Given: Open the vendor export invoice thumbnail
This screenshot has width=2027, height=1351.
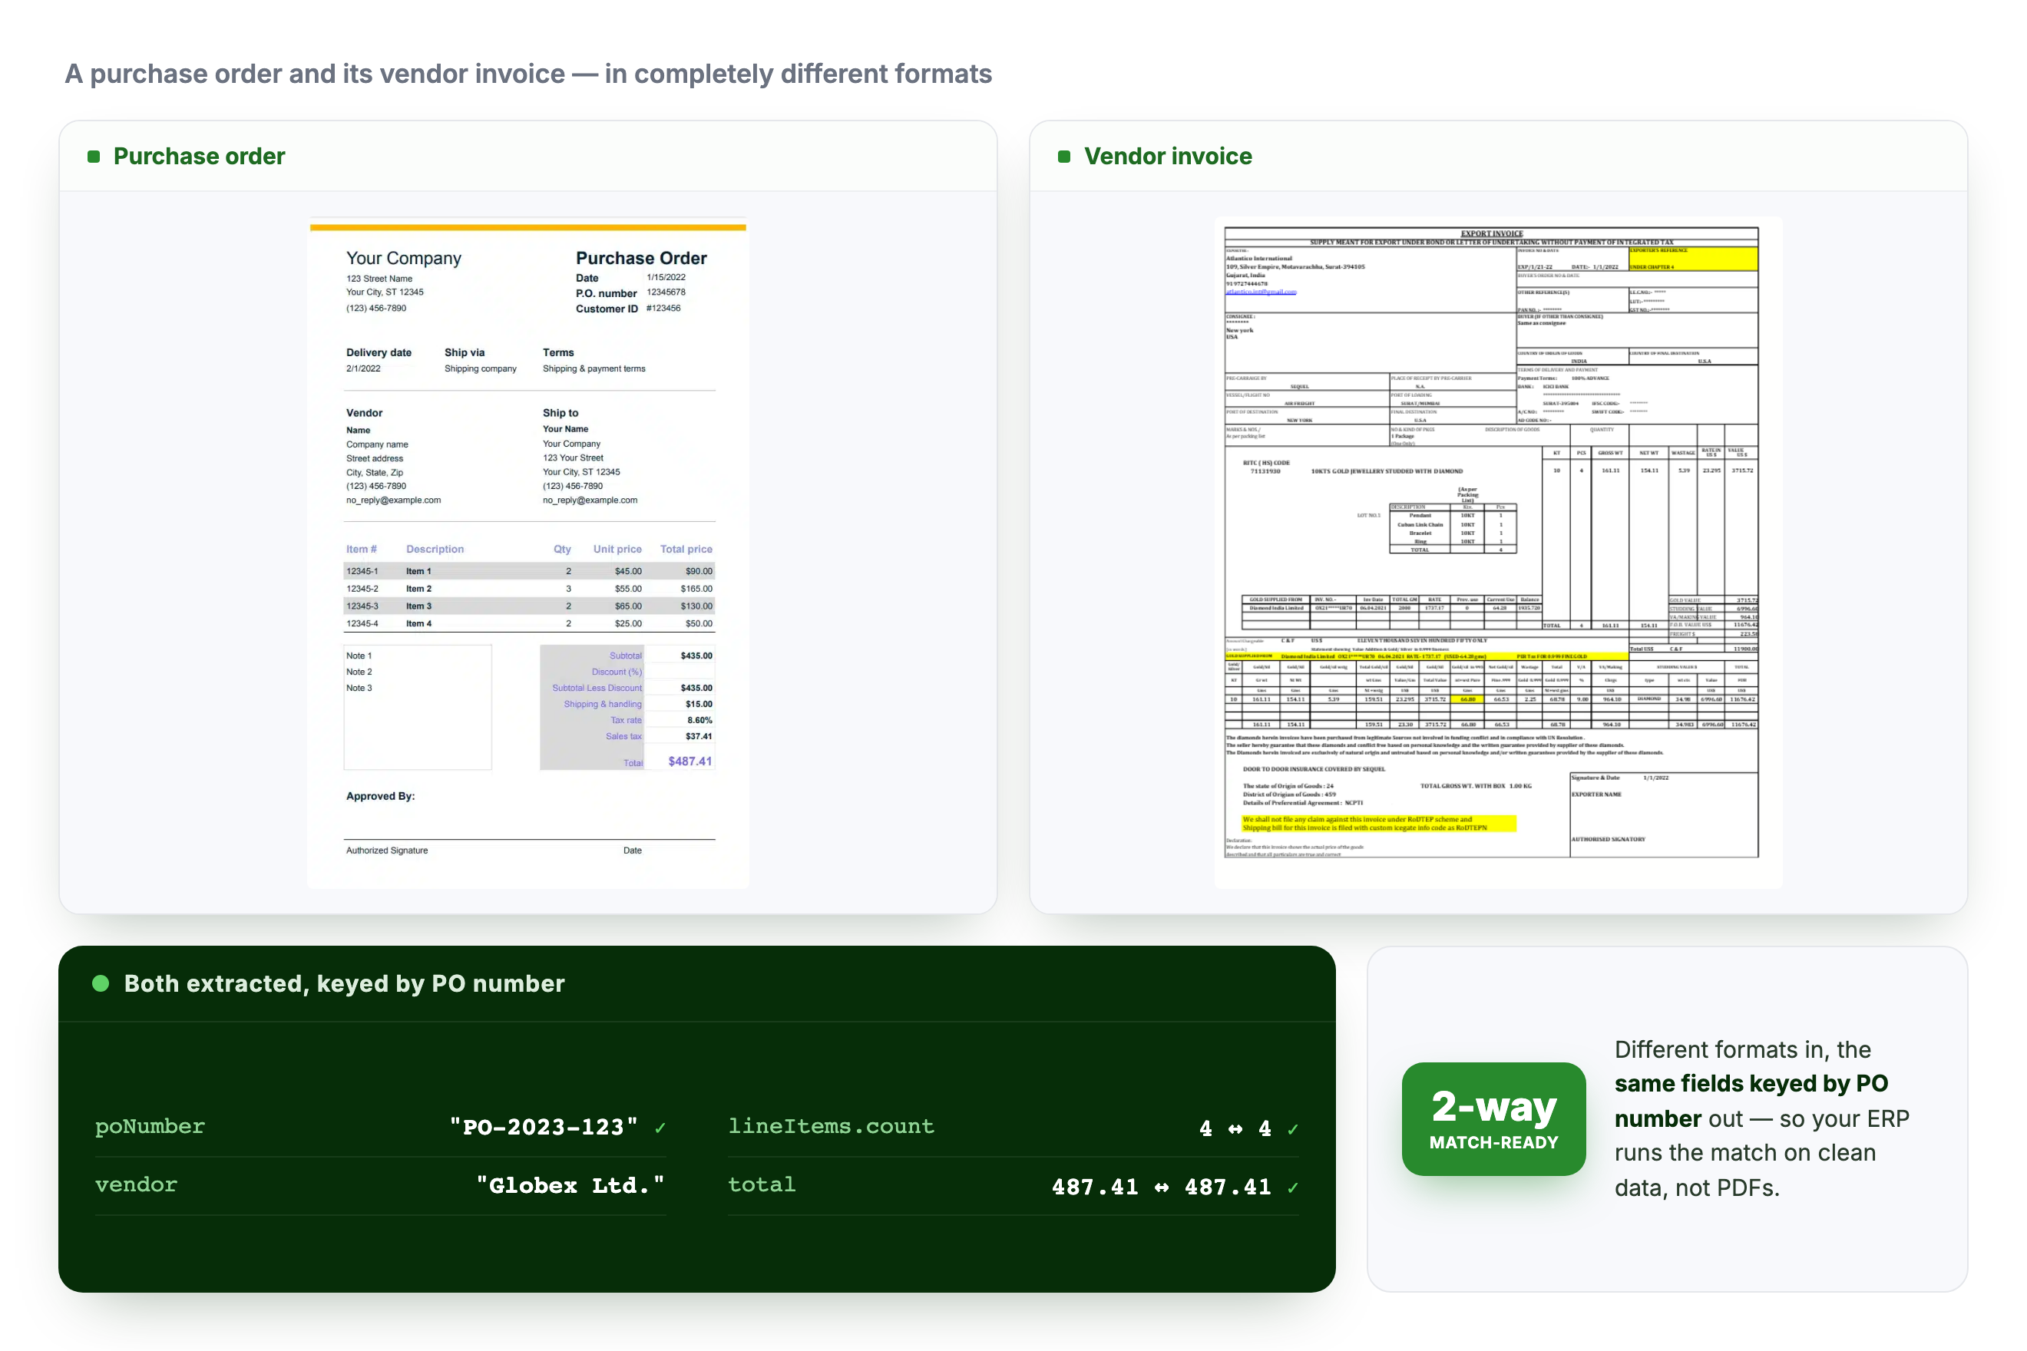Looking at the screenshot, I should (1498, 552).
